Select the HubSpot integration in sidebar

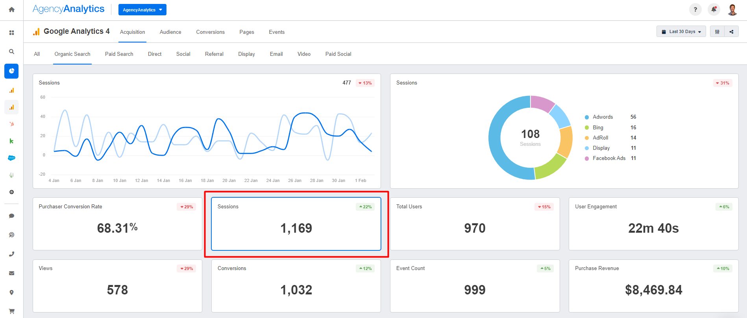(x=11, y=124)
